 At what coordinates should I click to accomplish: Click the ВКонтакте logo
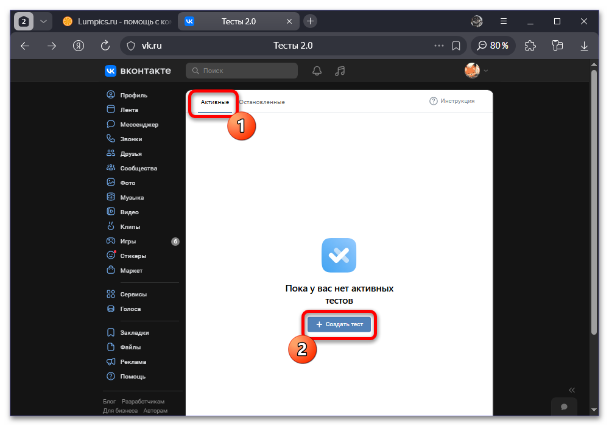(138, 71)
